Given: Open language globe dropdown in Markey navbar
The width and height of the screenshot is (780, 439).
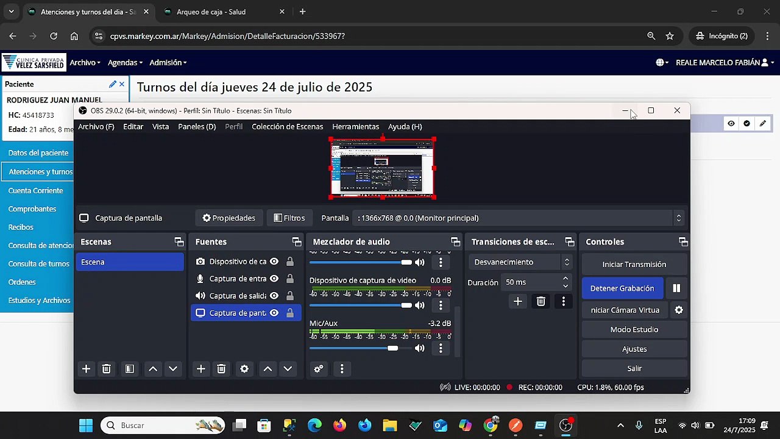Looking at the screenshot, I should (x=662, y=62).
